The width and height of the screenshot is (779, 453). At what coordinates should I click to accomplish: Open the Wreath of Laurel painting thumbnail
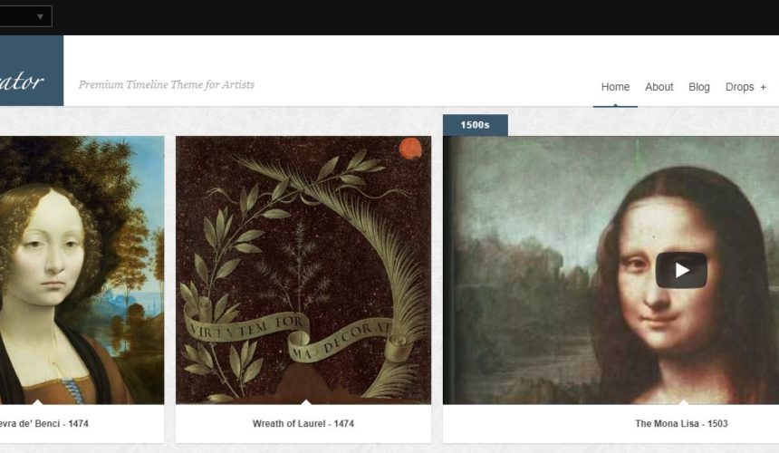point(303,270)
